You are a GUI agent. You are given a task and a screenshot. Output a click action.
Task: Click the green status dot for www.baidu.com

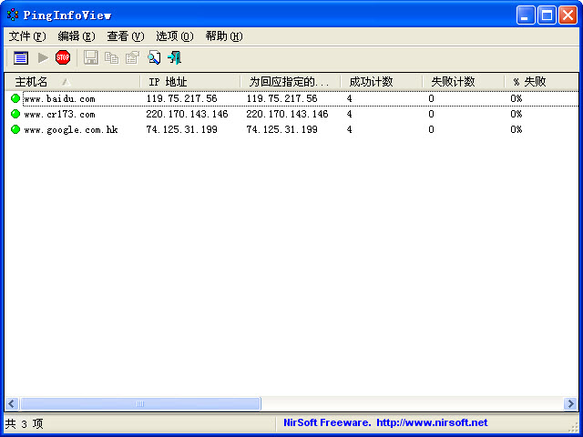point(15,98)
